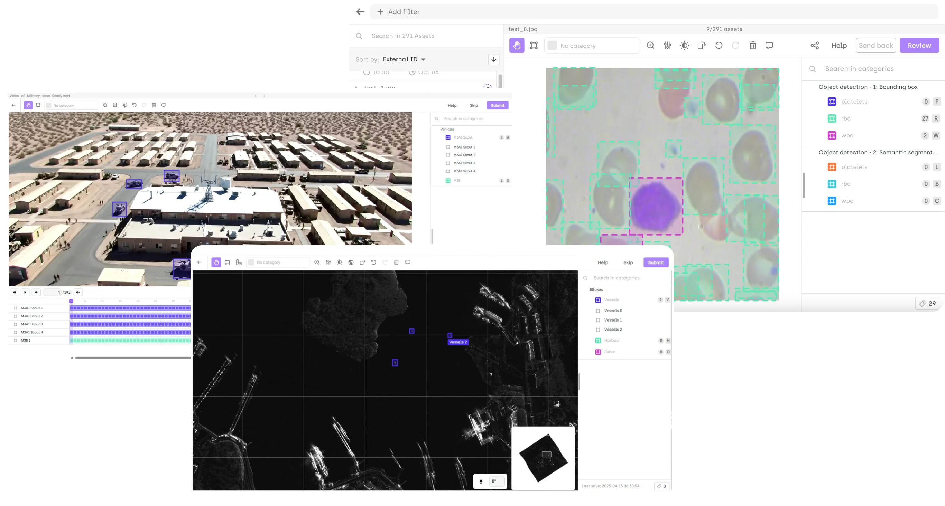
Task: Click brightness icon in SAR vessel toolbar
Action: point(340,262)
